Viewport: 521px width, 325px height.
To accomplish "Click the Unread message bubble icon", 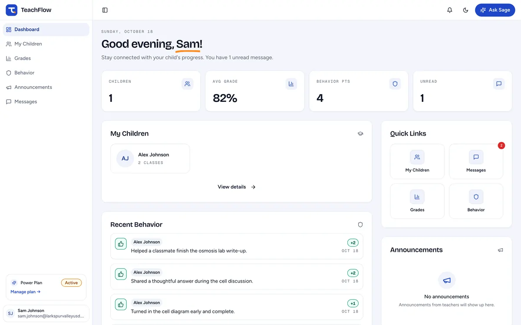I will pyautogui.click(x=499, y=84).
